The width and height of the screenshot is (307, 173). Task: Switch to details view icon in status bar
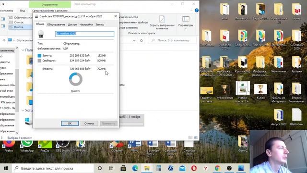190,138
